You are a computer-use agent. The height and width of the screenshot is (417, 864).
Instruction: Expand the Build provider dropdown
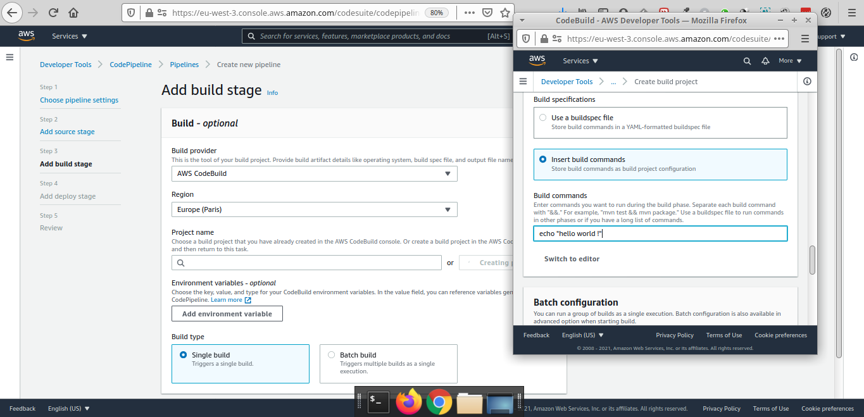click(314, 173)
